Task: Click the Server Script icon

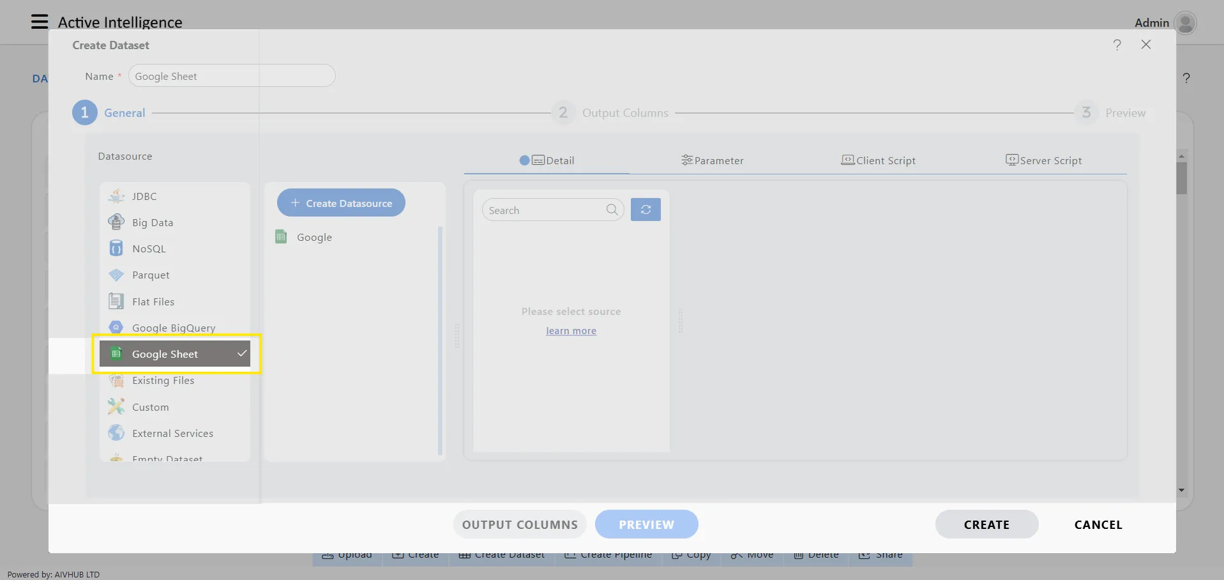Action: point(1012,160)
